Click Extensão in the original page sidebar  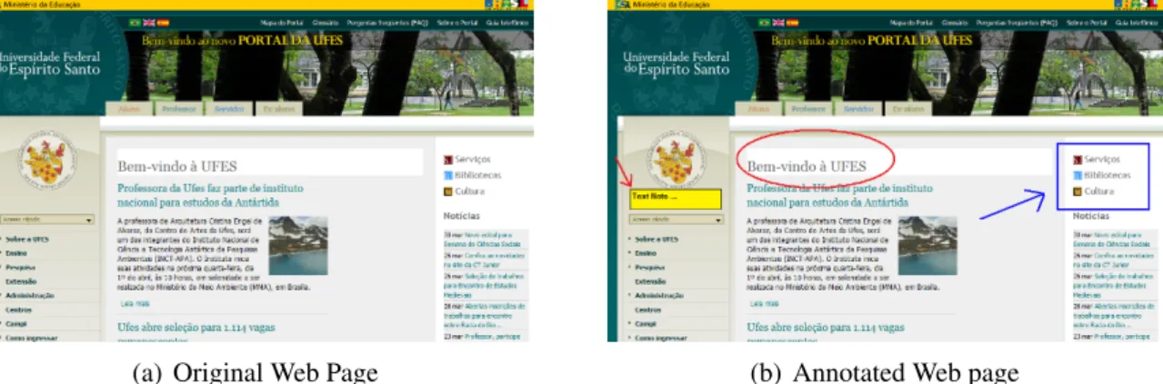pos(21,281)
